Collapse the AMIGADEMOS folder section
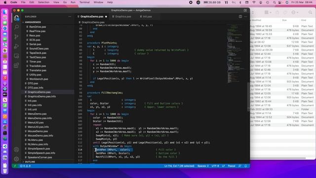316x178 pixels. coord(32,22)
